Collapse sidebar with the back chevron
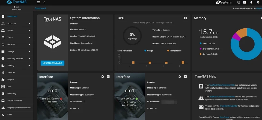 (x=44, y=2)
